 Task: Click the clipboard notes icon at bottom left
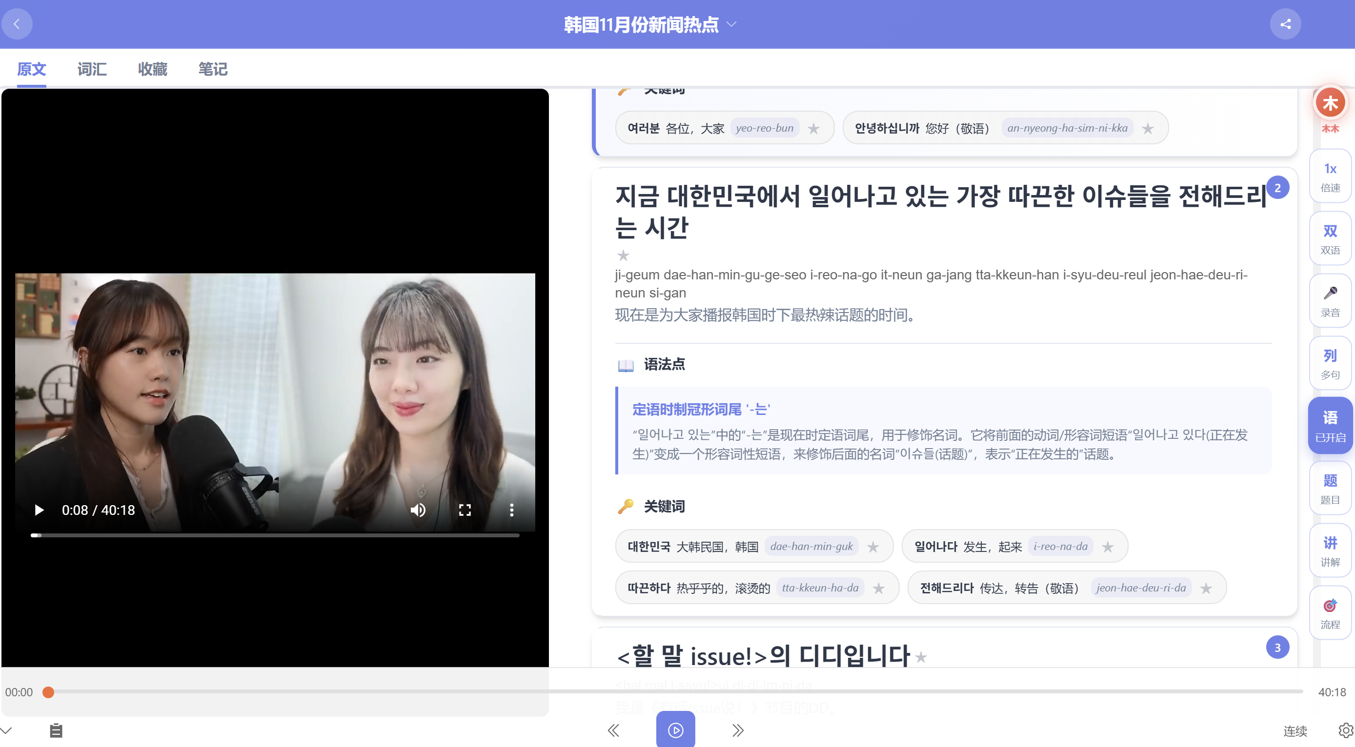click(x=56, y=730)
